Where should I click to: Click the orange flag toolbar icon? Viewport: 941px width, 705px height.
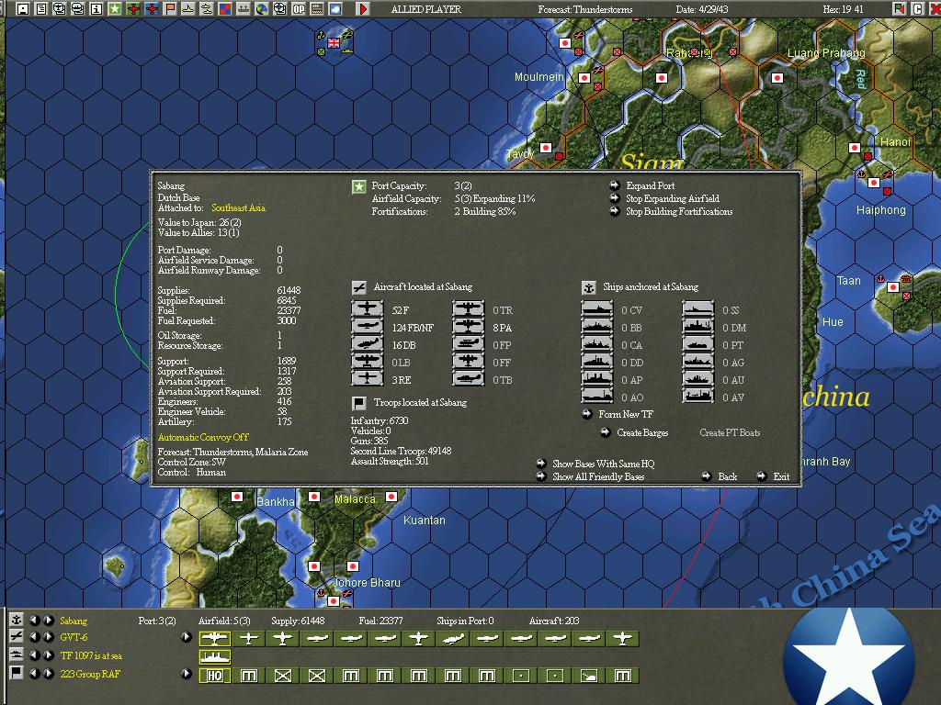[170, 9]
